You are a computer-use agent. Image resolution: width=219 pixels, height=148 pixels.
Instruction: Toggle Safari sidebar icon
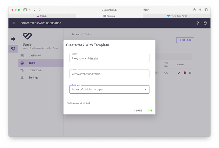(x=25, y=10)
